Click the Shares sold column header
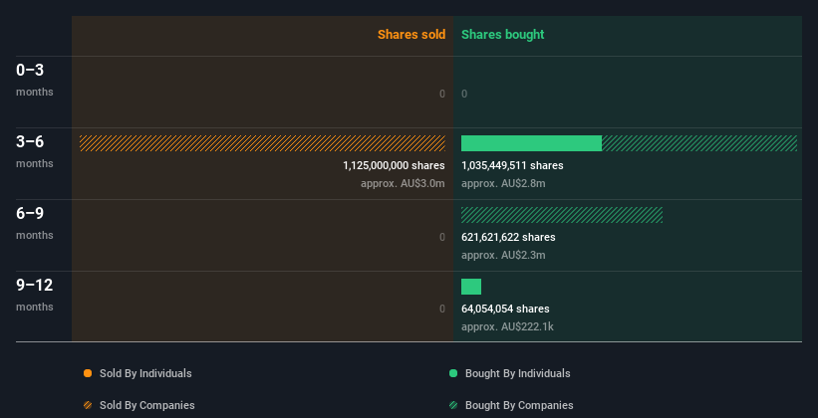This screenshot has height=418, width=818. pos(411,35)
